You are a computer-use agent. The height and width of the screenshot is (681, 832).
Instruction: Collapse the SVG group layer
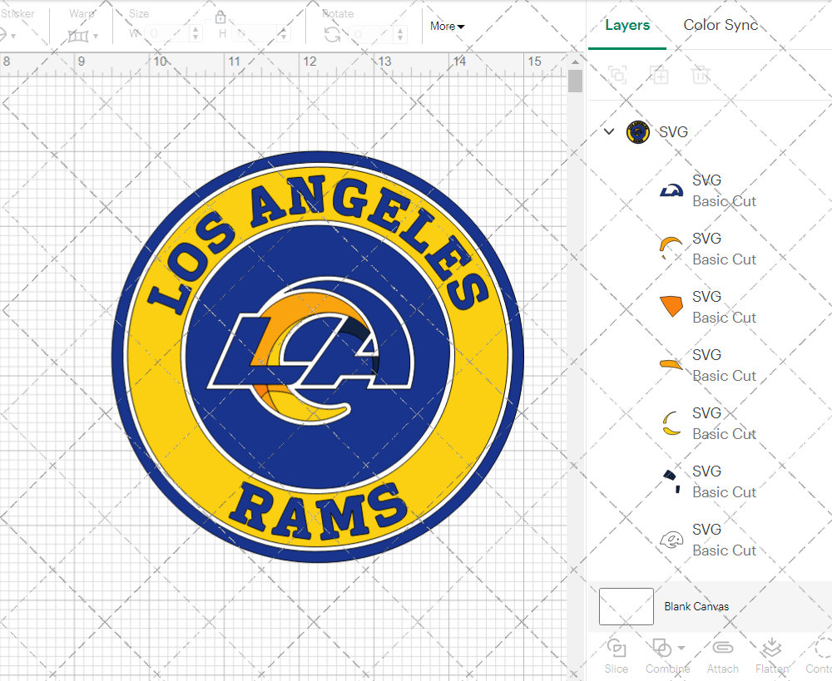pyautogui.click(x=609, y=131)
